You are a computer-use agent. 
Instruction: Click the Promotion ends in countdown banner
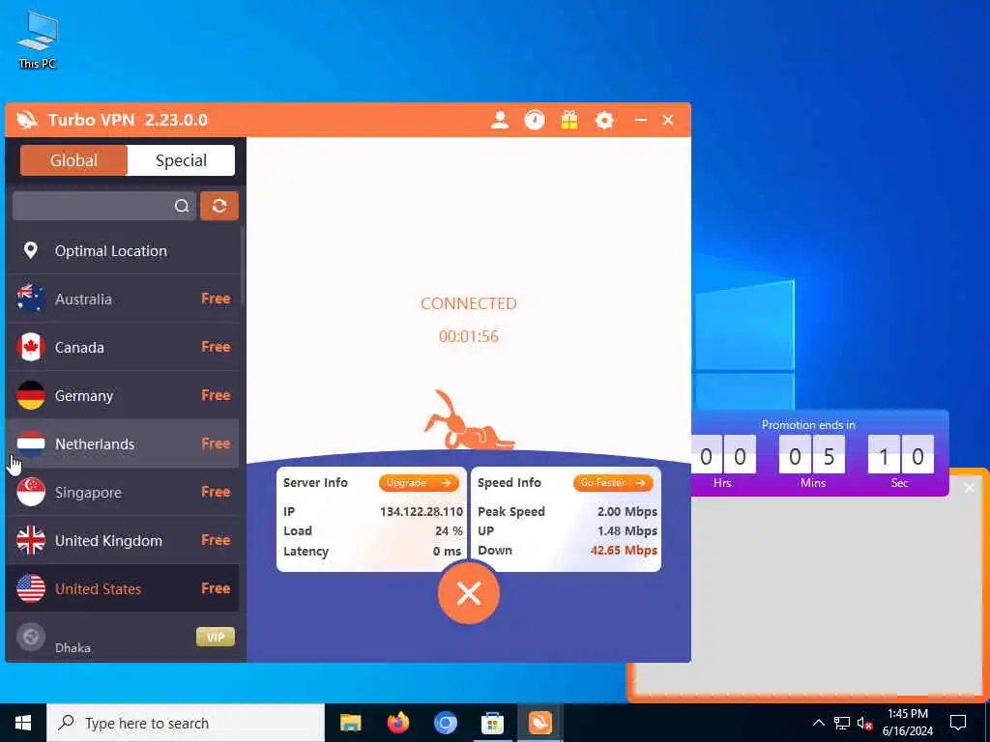pos(820,453)
